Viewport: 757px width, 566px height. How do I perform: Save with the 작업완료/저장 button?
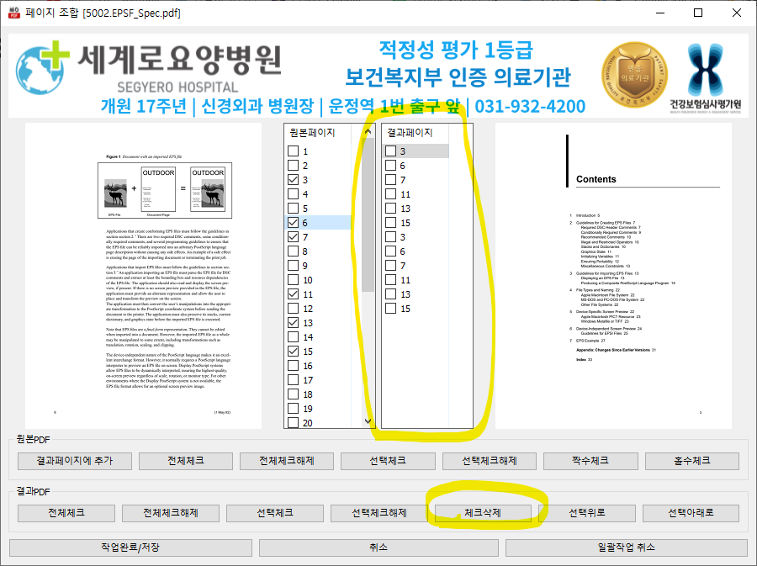[130, 547]
